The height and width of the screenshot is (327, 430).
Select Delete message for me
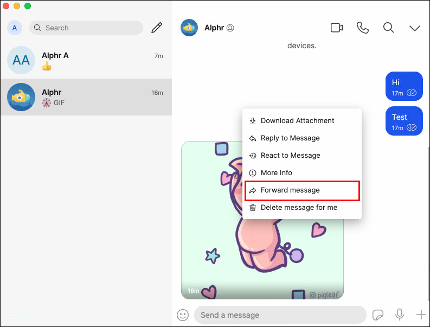301,207
